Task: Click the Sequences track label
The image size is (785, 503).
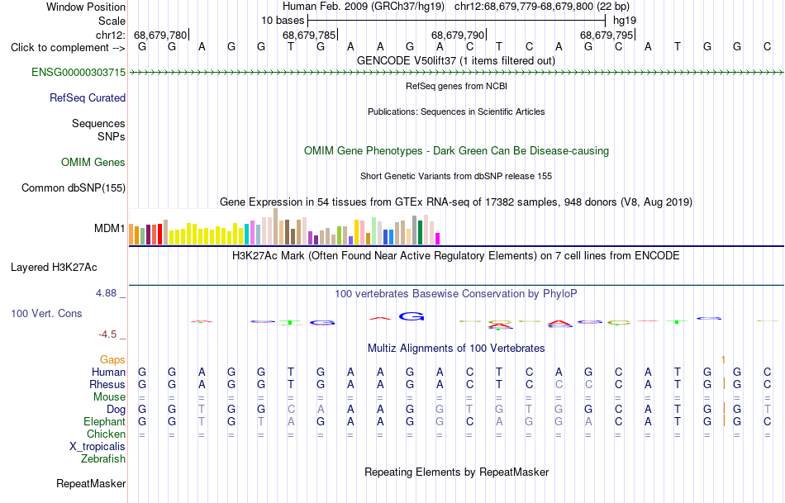Action: pyautogui.click(x=98, y=123)
